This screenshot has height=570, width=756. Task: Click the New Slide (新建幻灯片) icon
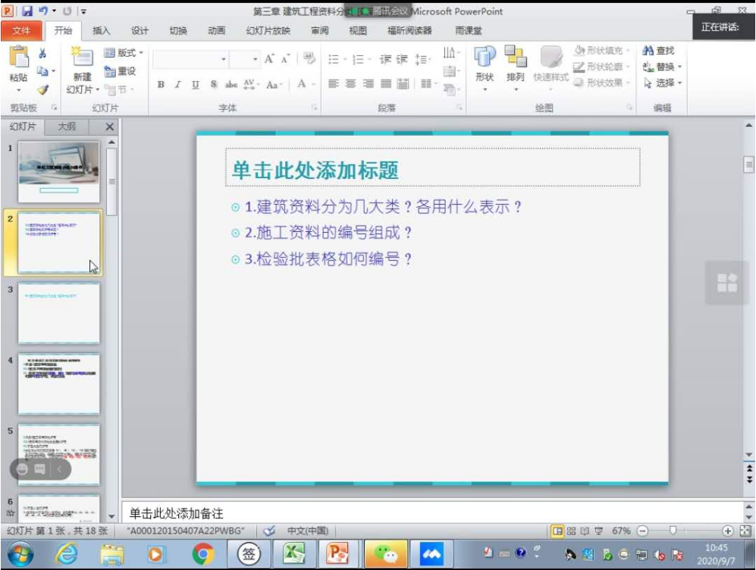[x=81, y=58]
